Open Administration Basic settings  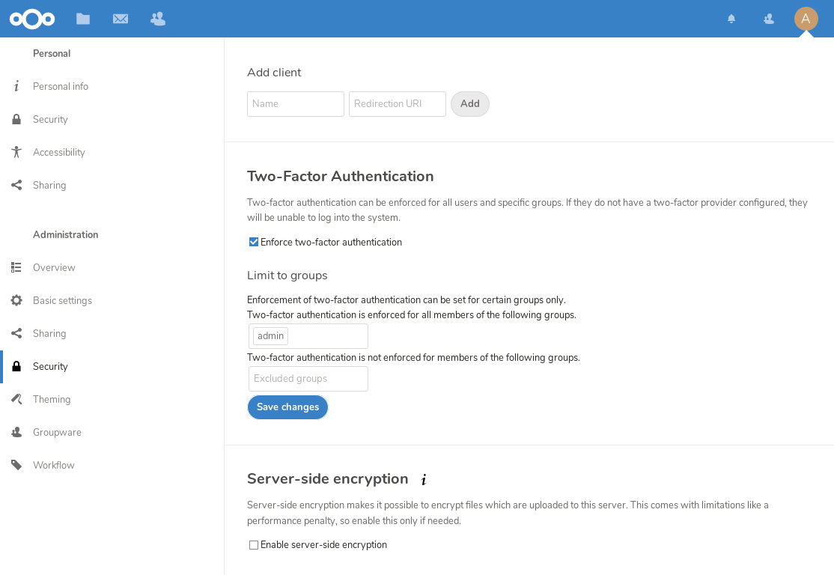point(62,300)
